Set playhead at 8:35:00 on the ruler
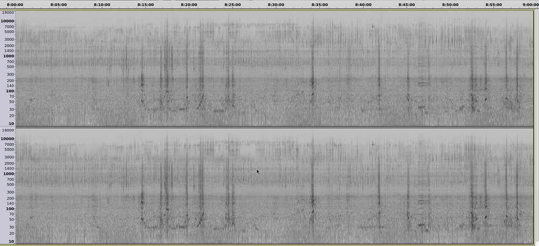539x246 pixels. [x=320, y=4]
